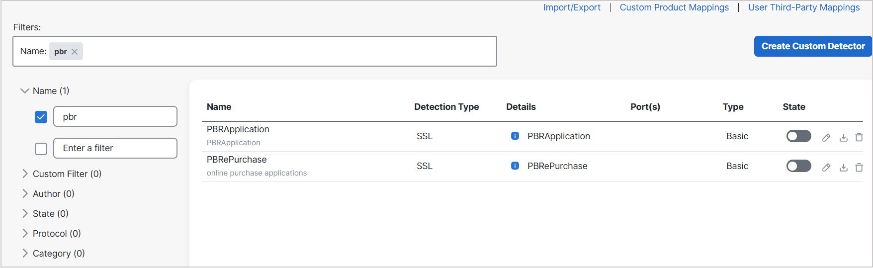Click info icon next to PBRePurchase details
Viewport: 873px width, 268px height.
click(x=515, y=166)
